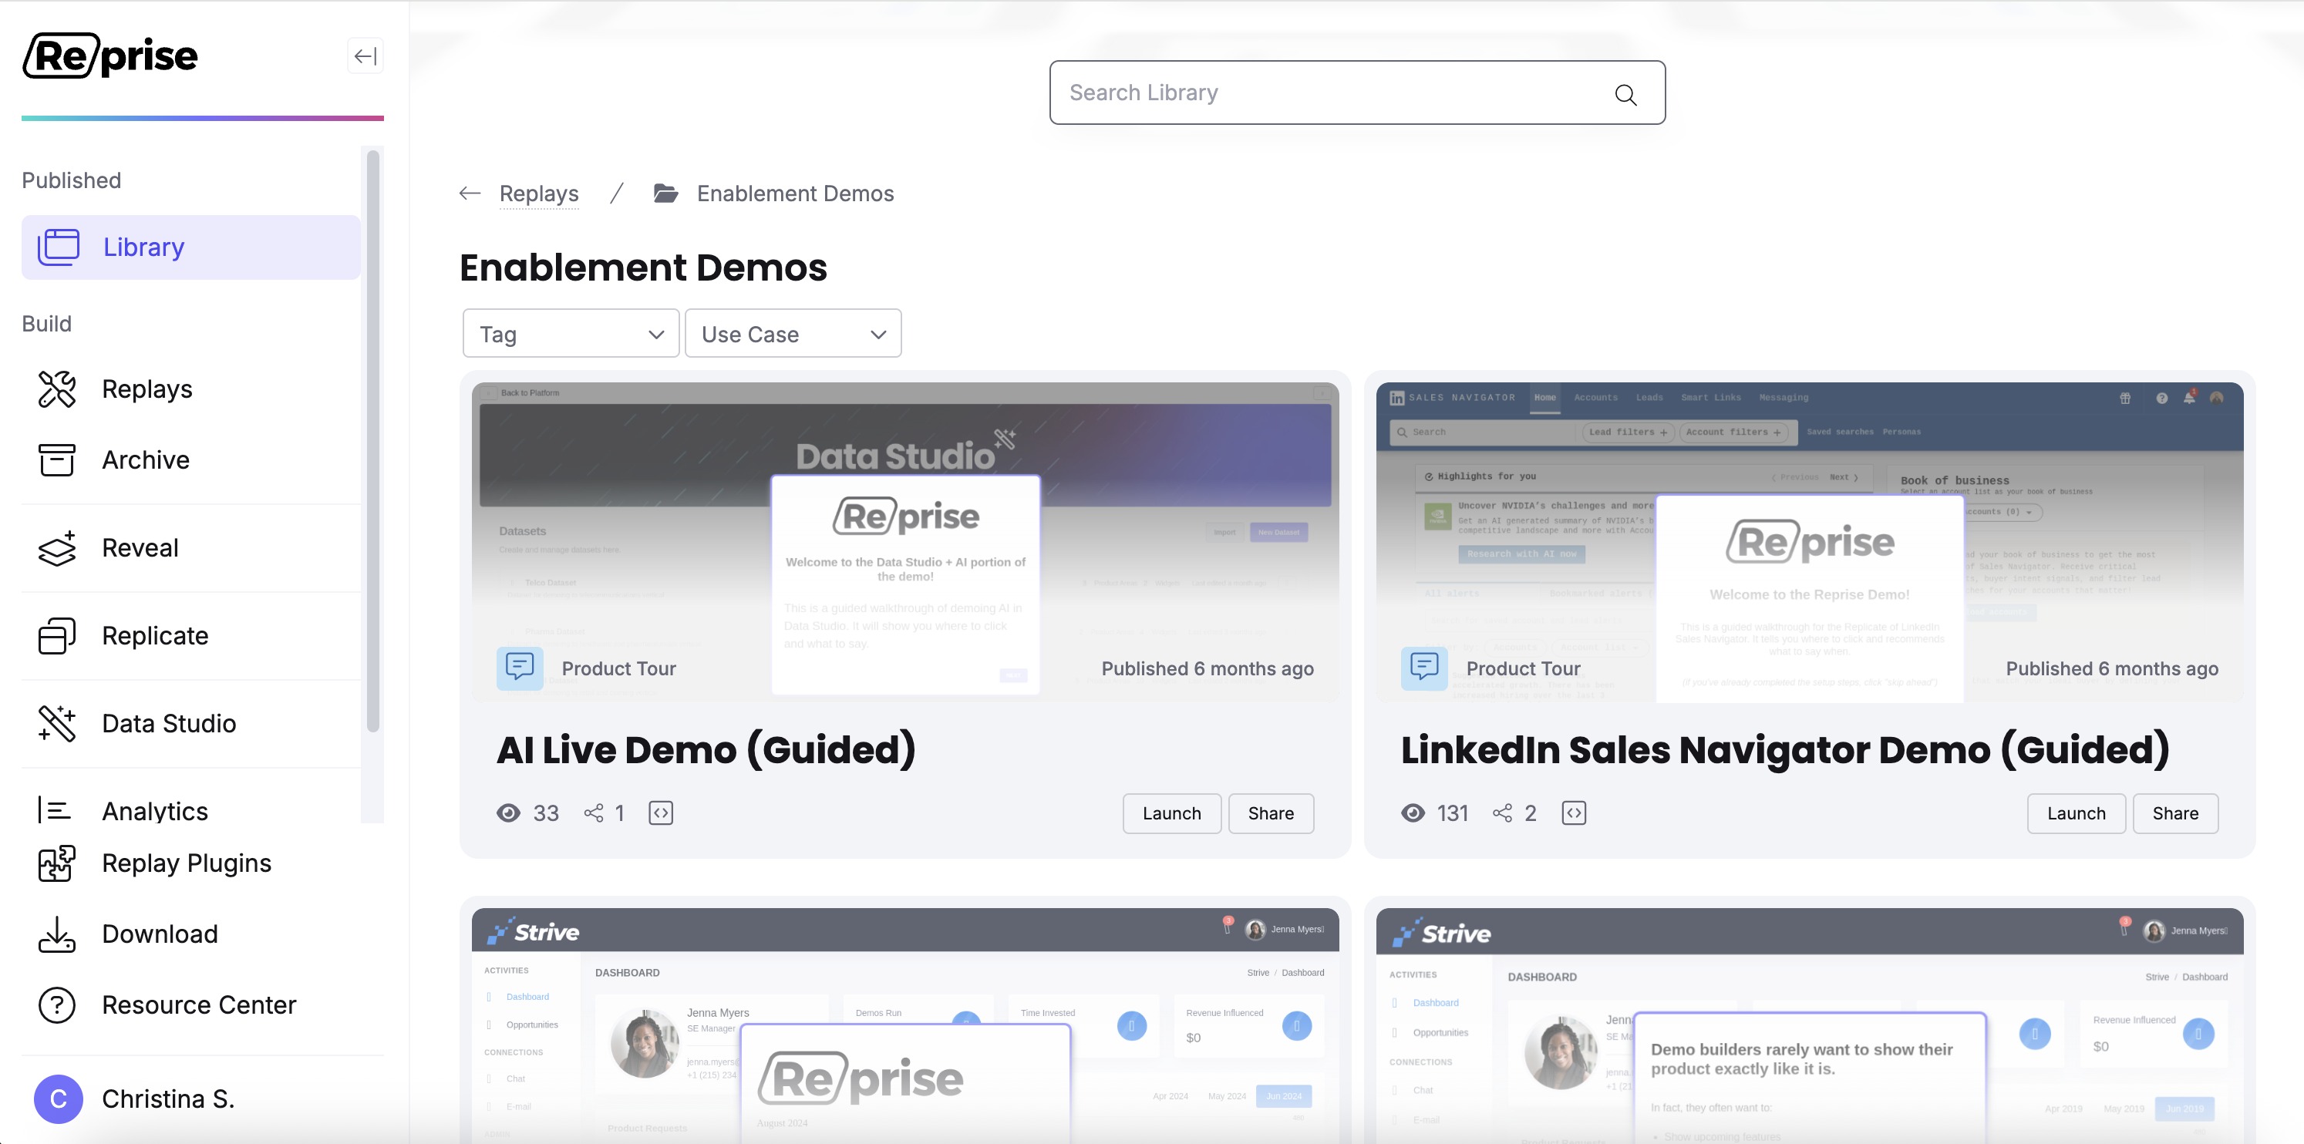Click views eye icon on LinkedIn demo card
Image resolution: width=2304 pixels, height=1144 pixels.
click(x=1413, y=813)
